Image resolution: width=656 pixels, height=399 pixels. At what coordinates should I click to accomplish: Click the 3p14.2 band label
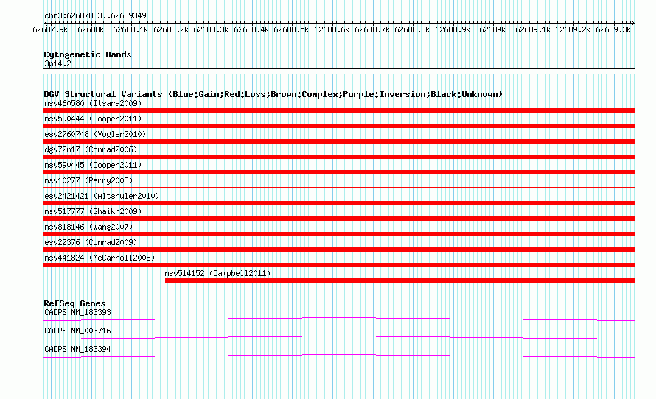(57, 63)
